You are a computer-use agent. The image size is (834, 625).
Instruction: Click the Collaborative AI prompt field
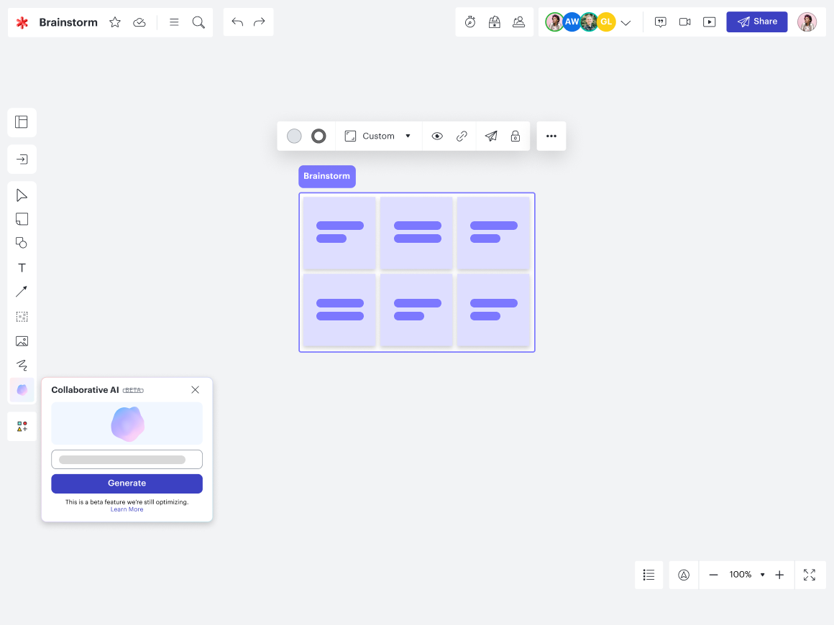(x=127, y=460)
